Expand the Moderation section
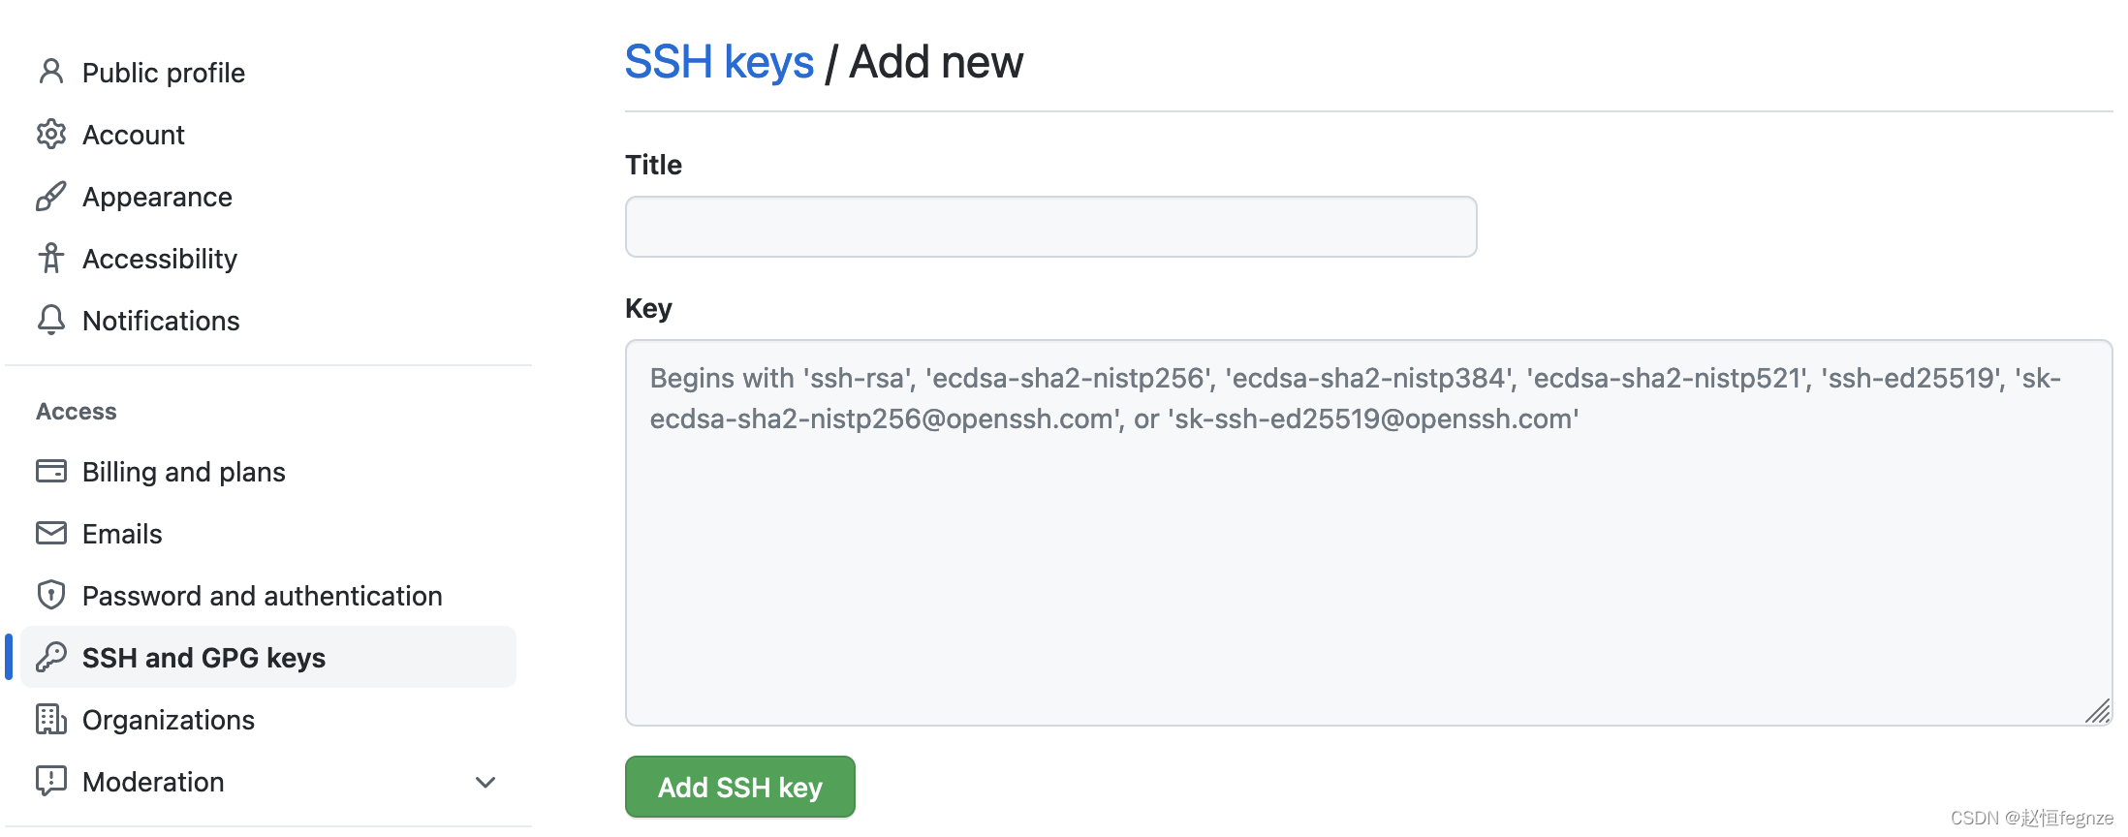Viewport: 2128px width, 837px height. coord(485,782)
